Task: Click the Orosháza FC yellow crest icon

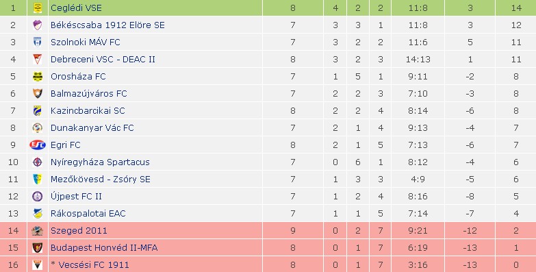Action: [x=38, y=76]
